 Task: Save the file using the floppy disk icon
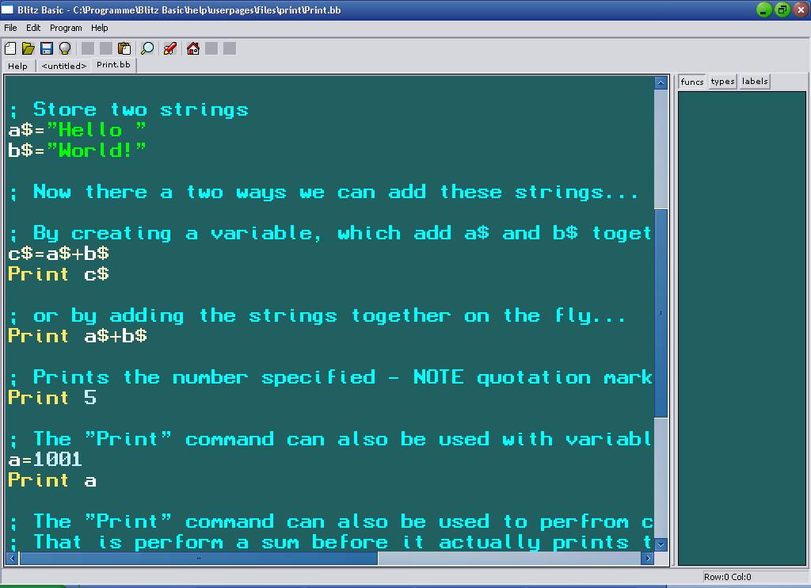pos(47,48)
